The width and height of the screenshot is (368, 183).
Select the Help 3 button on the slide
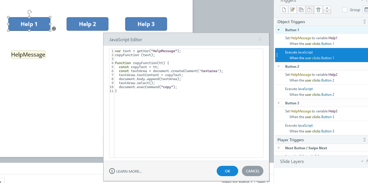click(x=146, y=24)
